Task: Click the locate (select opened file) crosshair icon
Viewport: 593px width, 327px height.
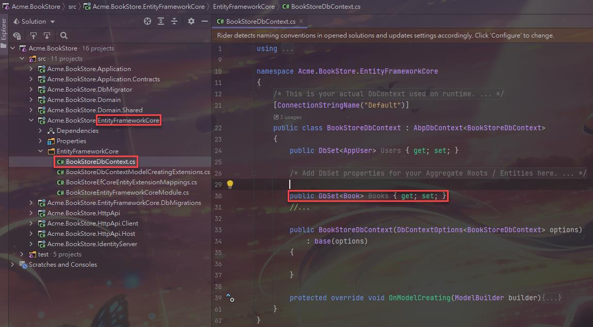Action: (147, 21)
